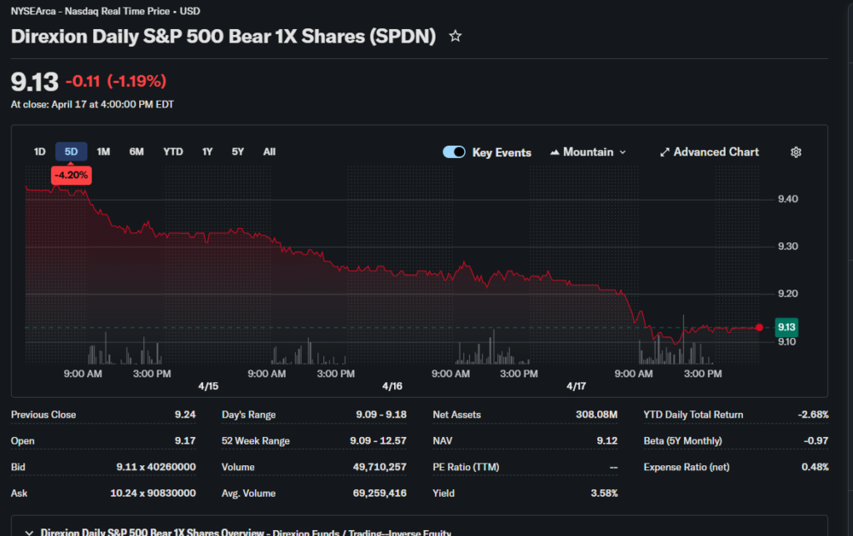Select the 5D time range tab

point(71,151)
